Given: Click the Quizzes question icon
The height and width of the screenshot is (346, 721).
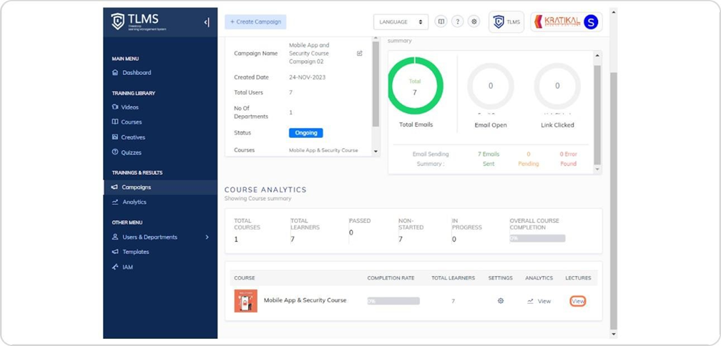Looking at the screenshot, I should (115, 152).
